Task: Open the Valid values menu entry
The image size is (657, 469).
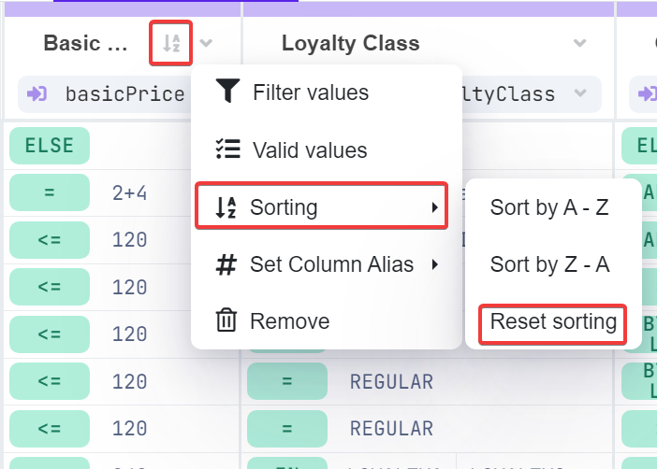Action: pos(309,149)
